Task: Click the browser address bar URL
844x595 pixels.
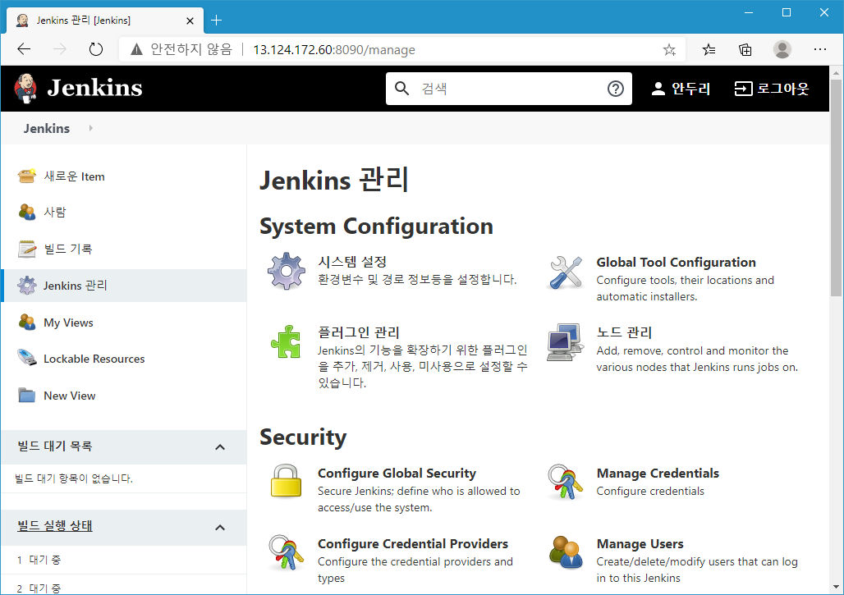Action: [x=333, y=49]
